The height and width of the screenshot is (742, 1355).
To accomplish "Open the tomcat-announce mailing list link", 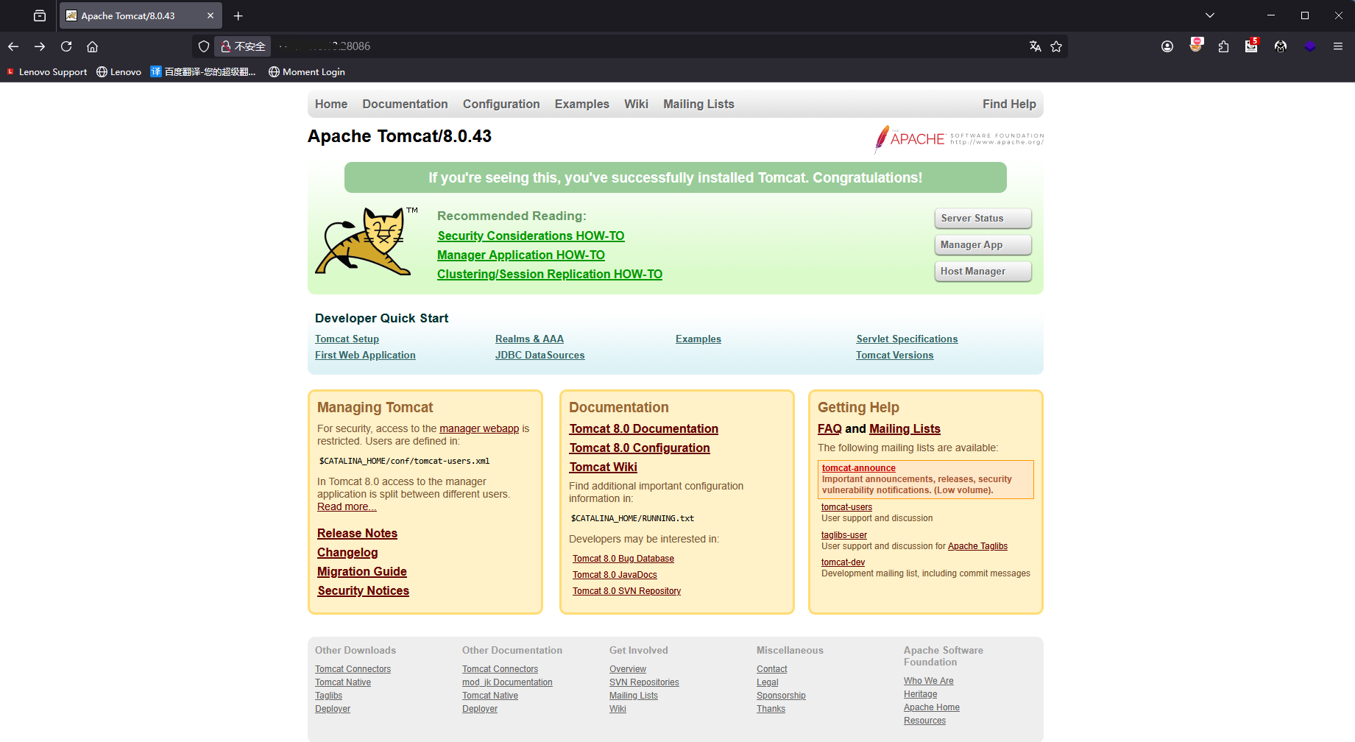I will tap(858, 468).
